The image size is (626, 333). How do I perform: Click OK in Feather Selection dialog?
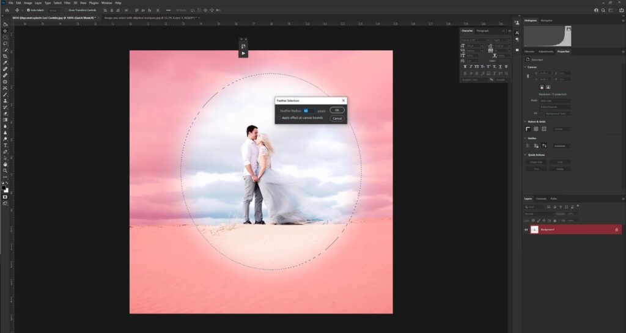[x=337, y=110]
